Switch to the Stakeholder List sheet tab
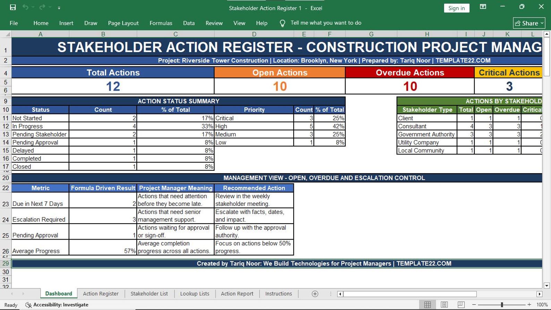Screen dimensions: 551x310 tap(149, 294)
